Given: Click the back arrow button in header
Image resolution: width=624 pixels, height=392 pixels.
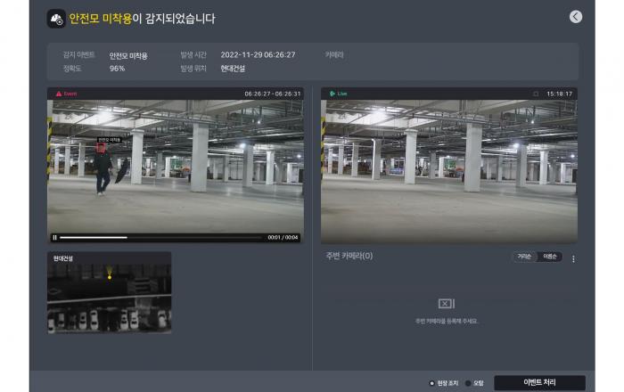Looking at the screenshot, I should 575,17.
